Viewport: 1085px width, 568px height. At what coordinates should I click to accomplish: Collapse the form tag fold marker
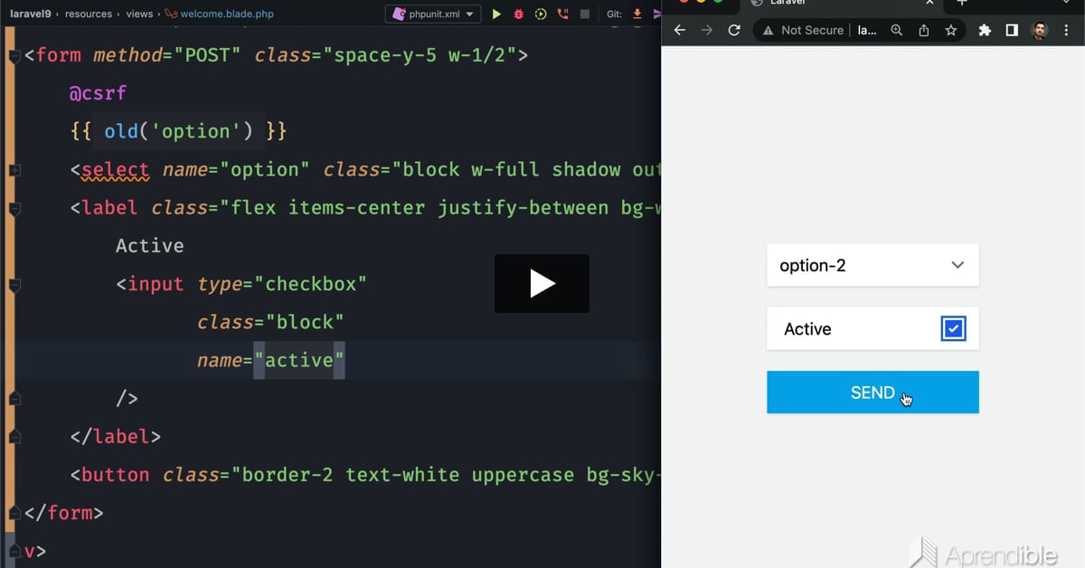coord(14,55)
